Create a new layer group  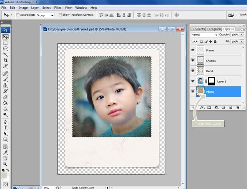click(x=223, y=108)
